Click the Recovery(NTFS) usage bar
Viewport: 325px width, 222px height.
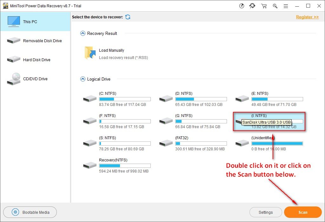pyautogui.click(x=125, y=166)
